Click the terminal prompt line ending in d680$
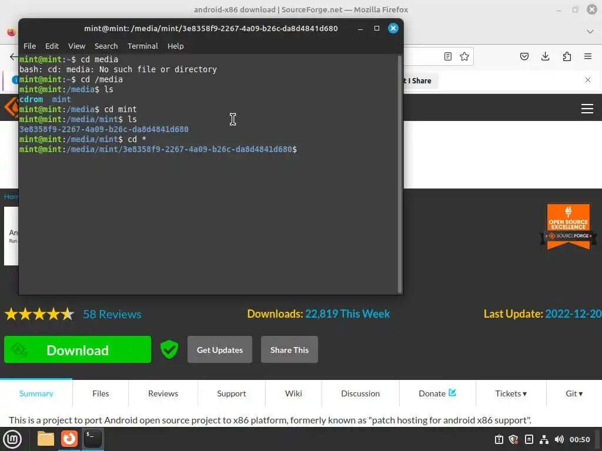Screen dimensions: 602x451 coord(158,149)
